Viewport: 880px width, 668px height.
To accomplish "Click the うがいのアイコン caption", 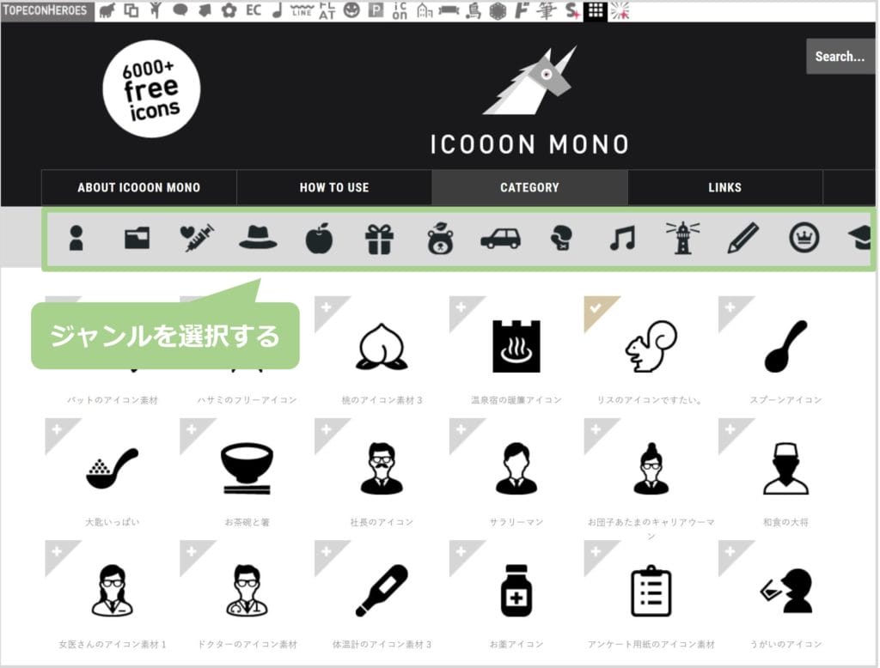I will point(785,645).
